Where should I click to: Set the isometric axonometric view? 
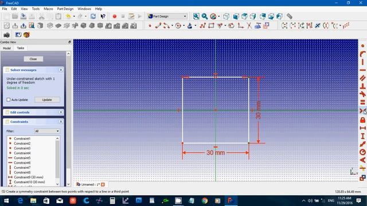[x=227, y=17]
